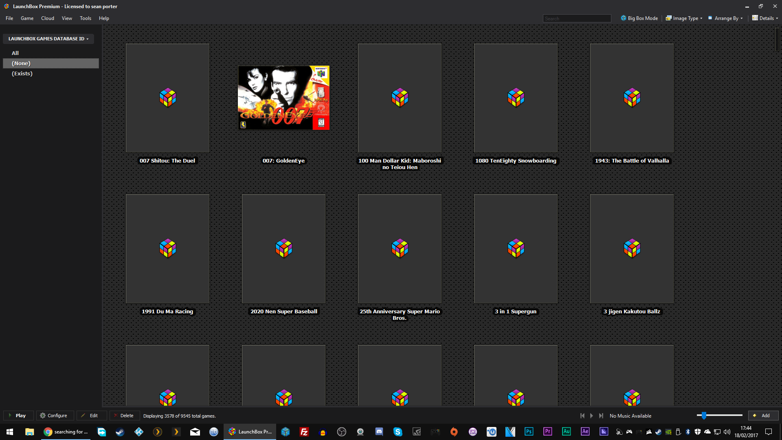Click 'Displaying 3578 of 9545 total games' status

pos(179,416)
